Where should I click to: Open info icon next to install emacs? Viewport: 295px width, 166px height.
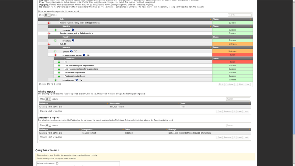coord(77,80)
